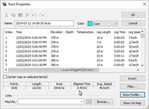Click the Track Properties app icon in title bar
The image size is (149, 109).
pos(4,4)
